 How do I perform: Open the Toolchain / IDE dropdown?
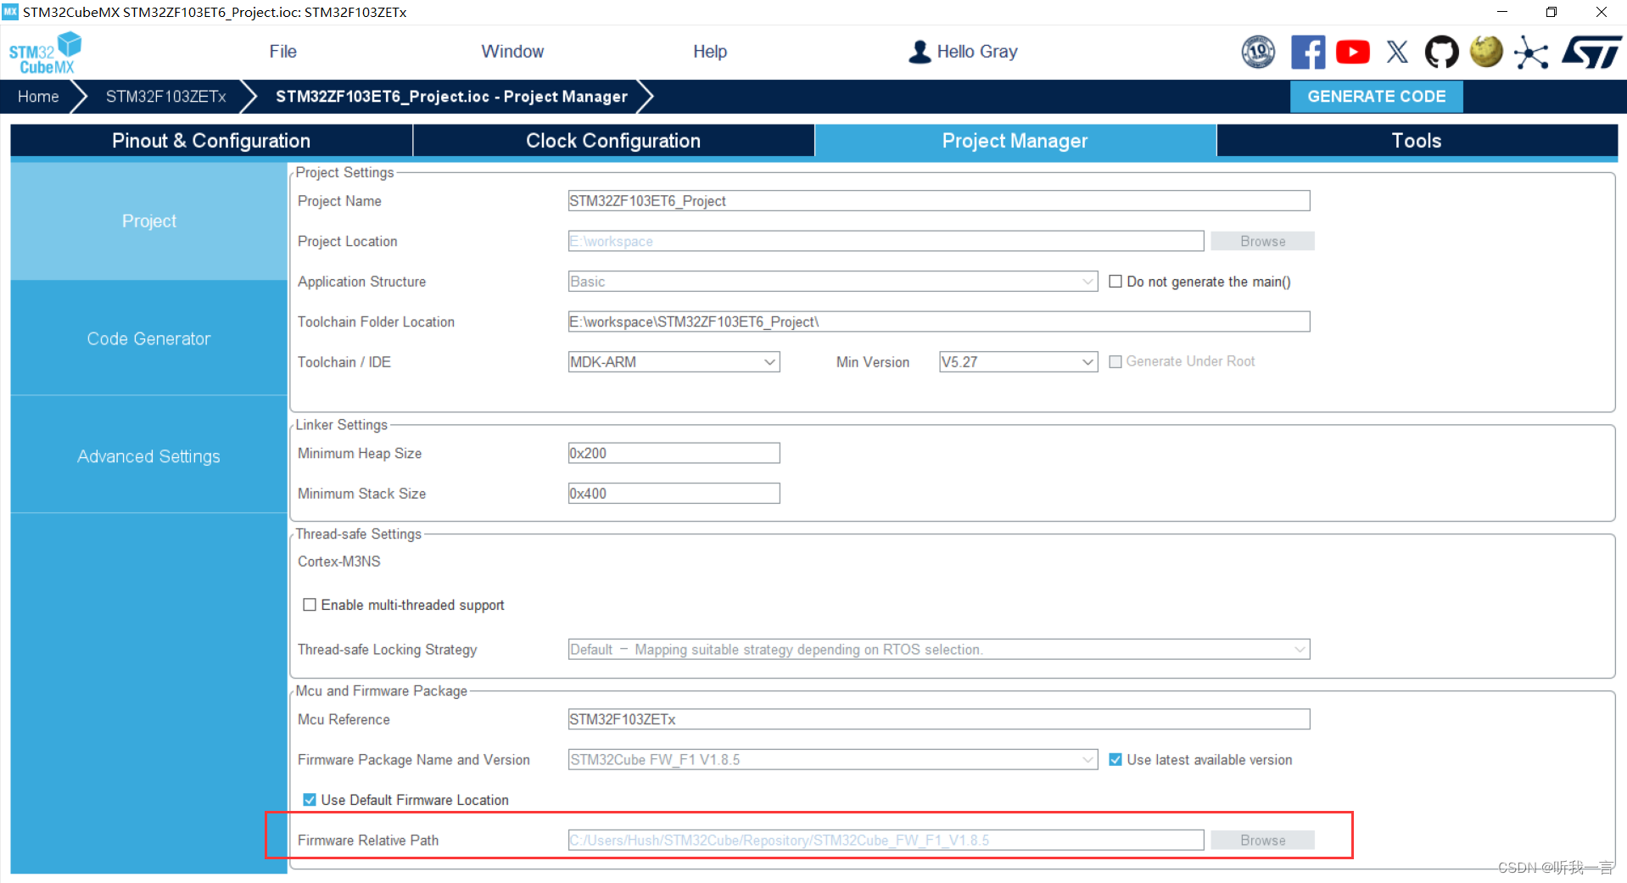click(674, 362)
